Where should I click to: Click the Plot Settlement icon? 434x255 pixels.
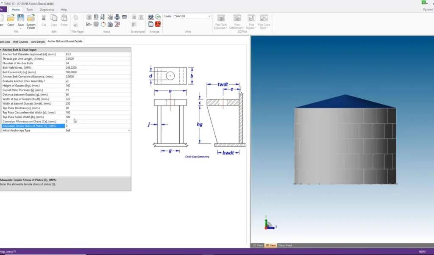tap(237, 18)
